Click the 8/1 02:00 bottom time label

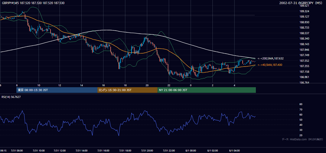click(212, 151)
